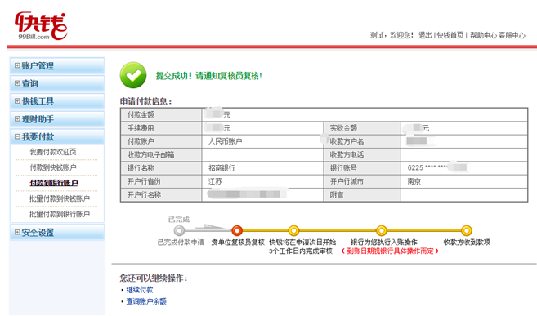The height and width of the screenshot is (316, 537).
Task: Click the 收款方收到款项 step marker
Action: [467, 231]
